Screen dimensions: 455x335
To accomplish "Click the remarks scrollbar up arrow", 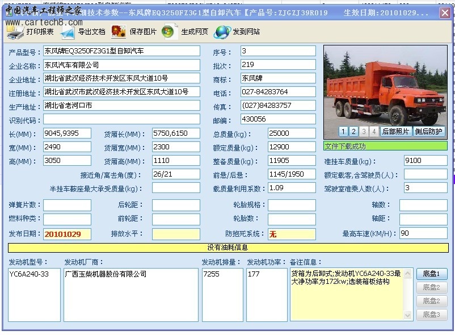I will point(408,273).
